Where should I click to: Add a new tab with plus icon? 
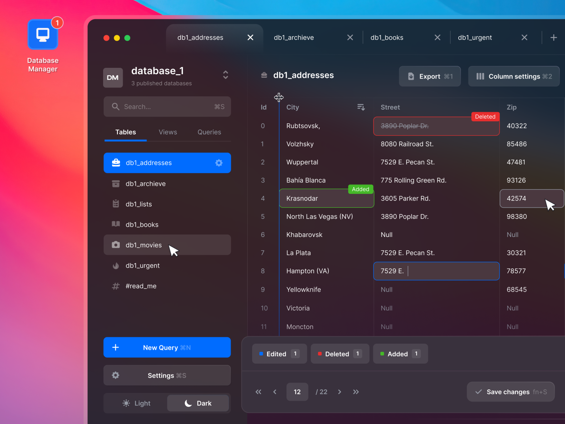tap(554, 37)
